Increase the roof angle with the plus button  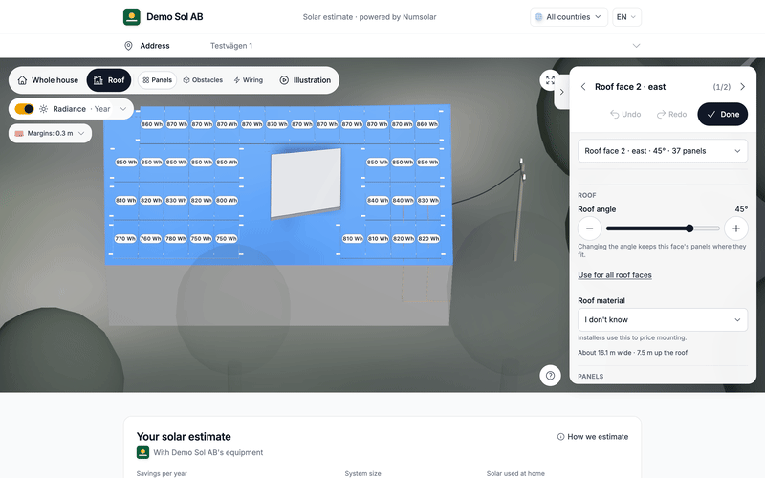(735, 228)
